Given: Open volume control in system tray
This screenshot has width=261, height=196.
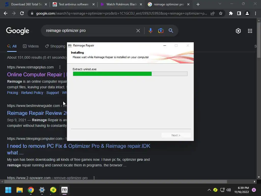Looking at the screenshot, I should [x=229, y=190].
